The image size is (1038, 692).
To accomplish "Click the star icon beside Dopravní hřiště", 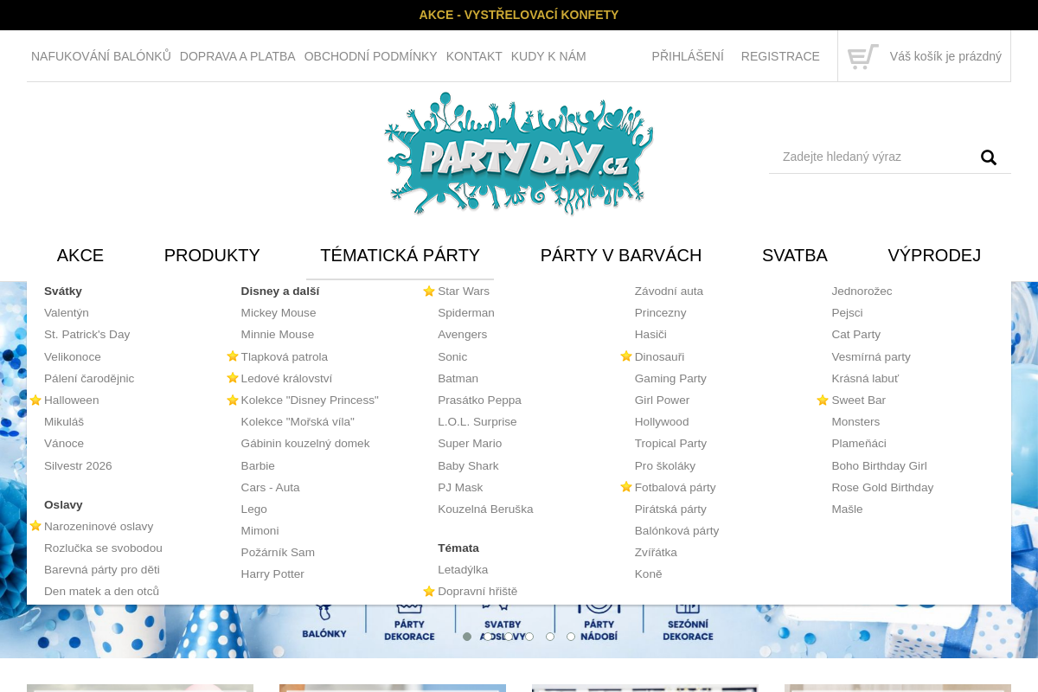I will (429, 591).
